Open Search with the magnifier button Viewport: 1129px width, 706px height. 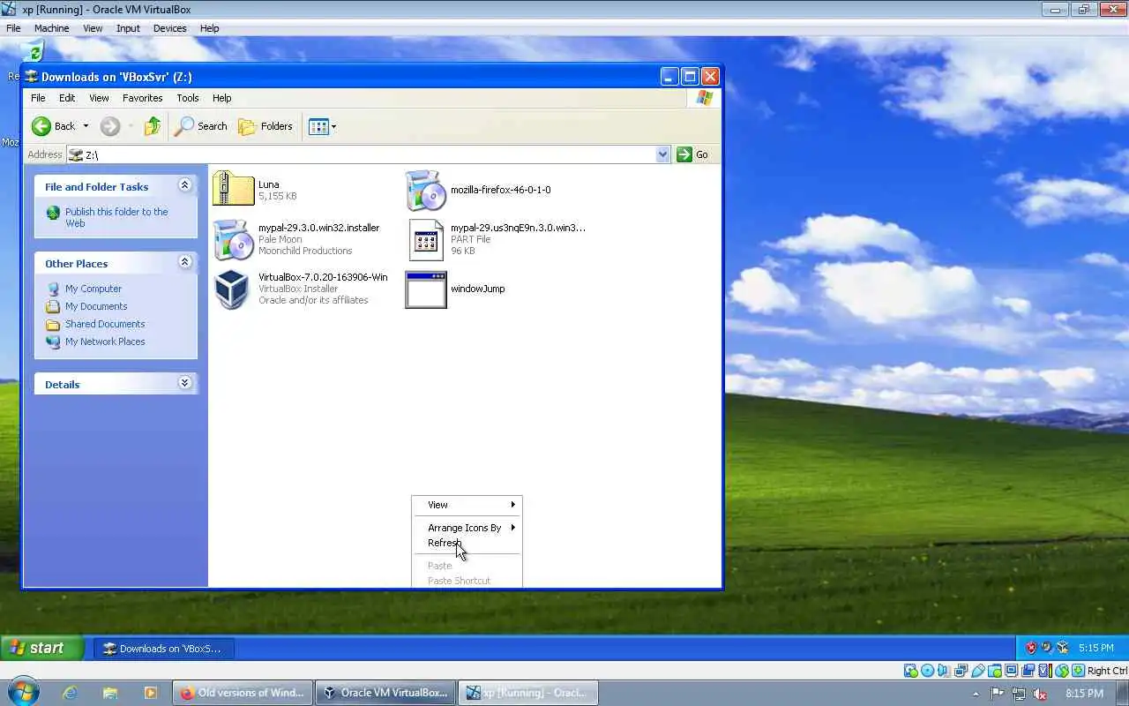(x=201, y=126)
